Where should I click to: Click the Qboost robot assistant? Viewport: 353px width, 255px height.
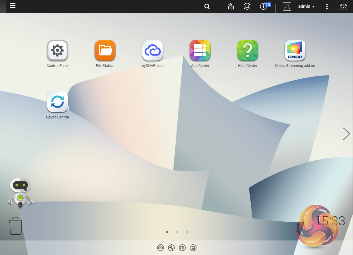(20, 193)
